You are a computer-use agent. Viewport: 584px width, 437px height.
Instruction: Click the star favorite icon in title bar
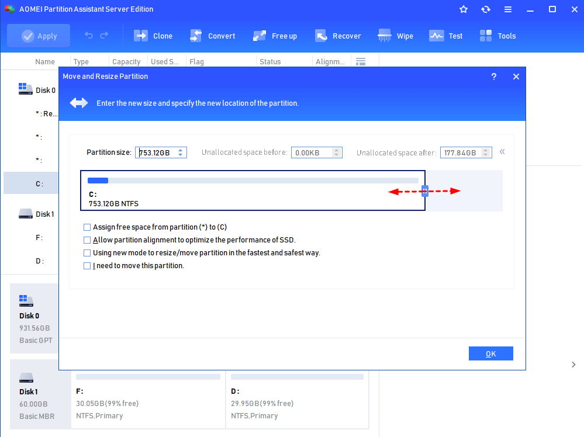(464, 9)
